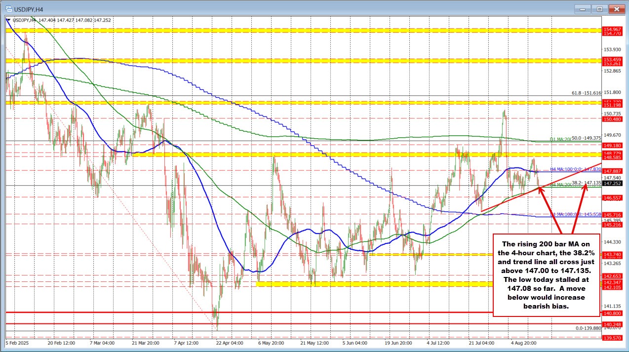Click the 149.180 price level marker
The height and width of the screenshot is (352, 629).
pos(612,145)
